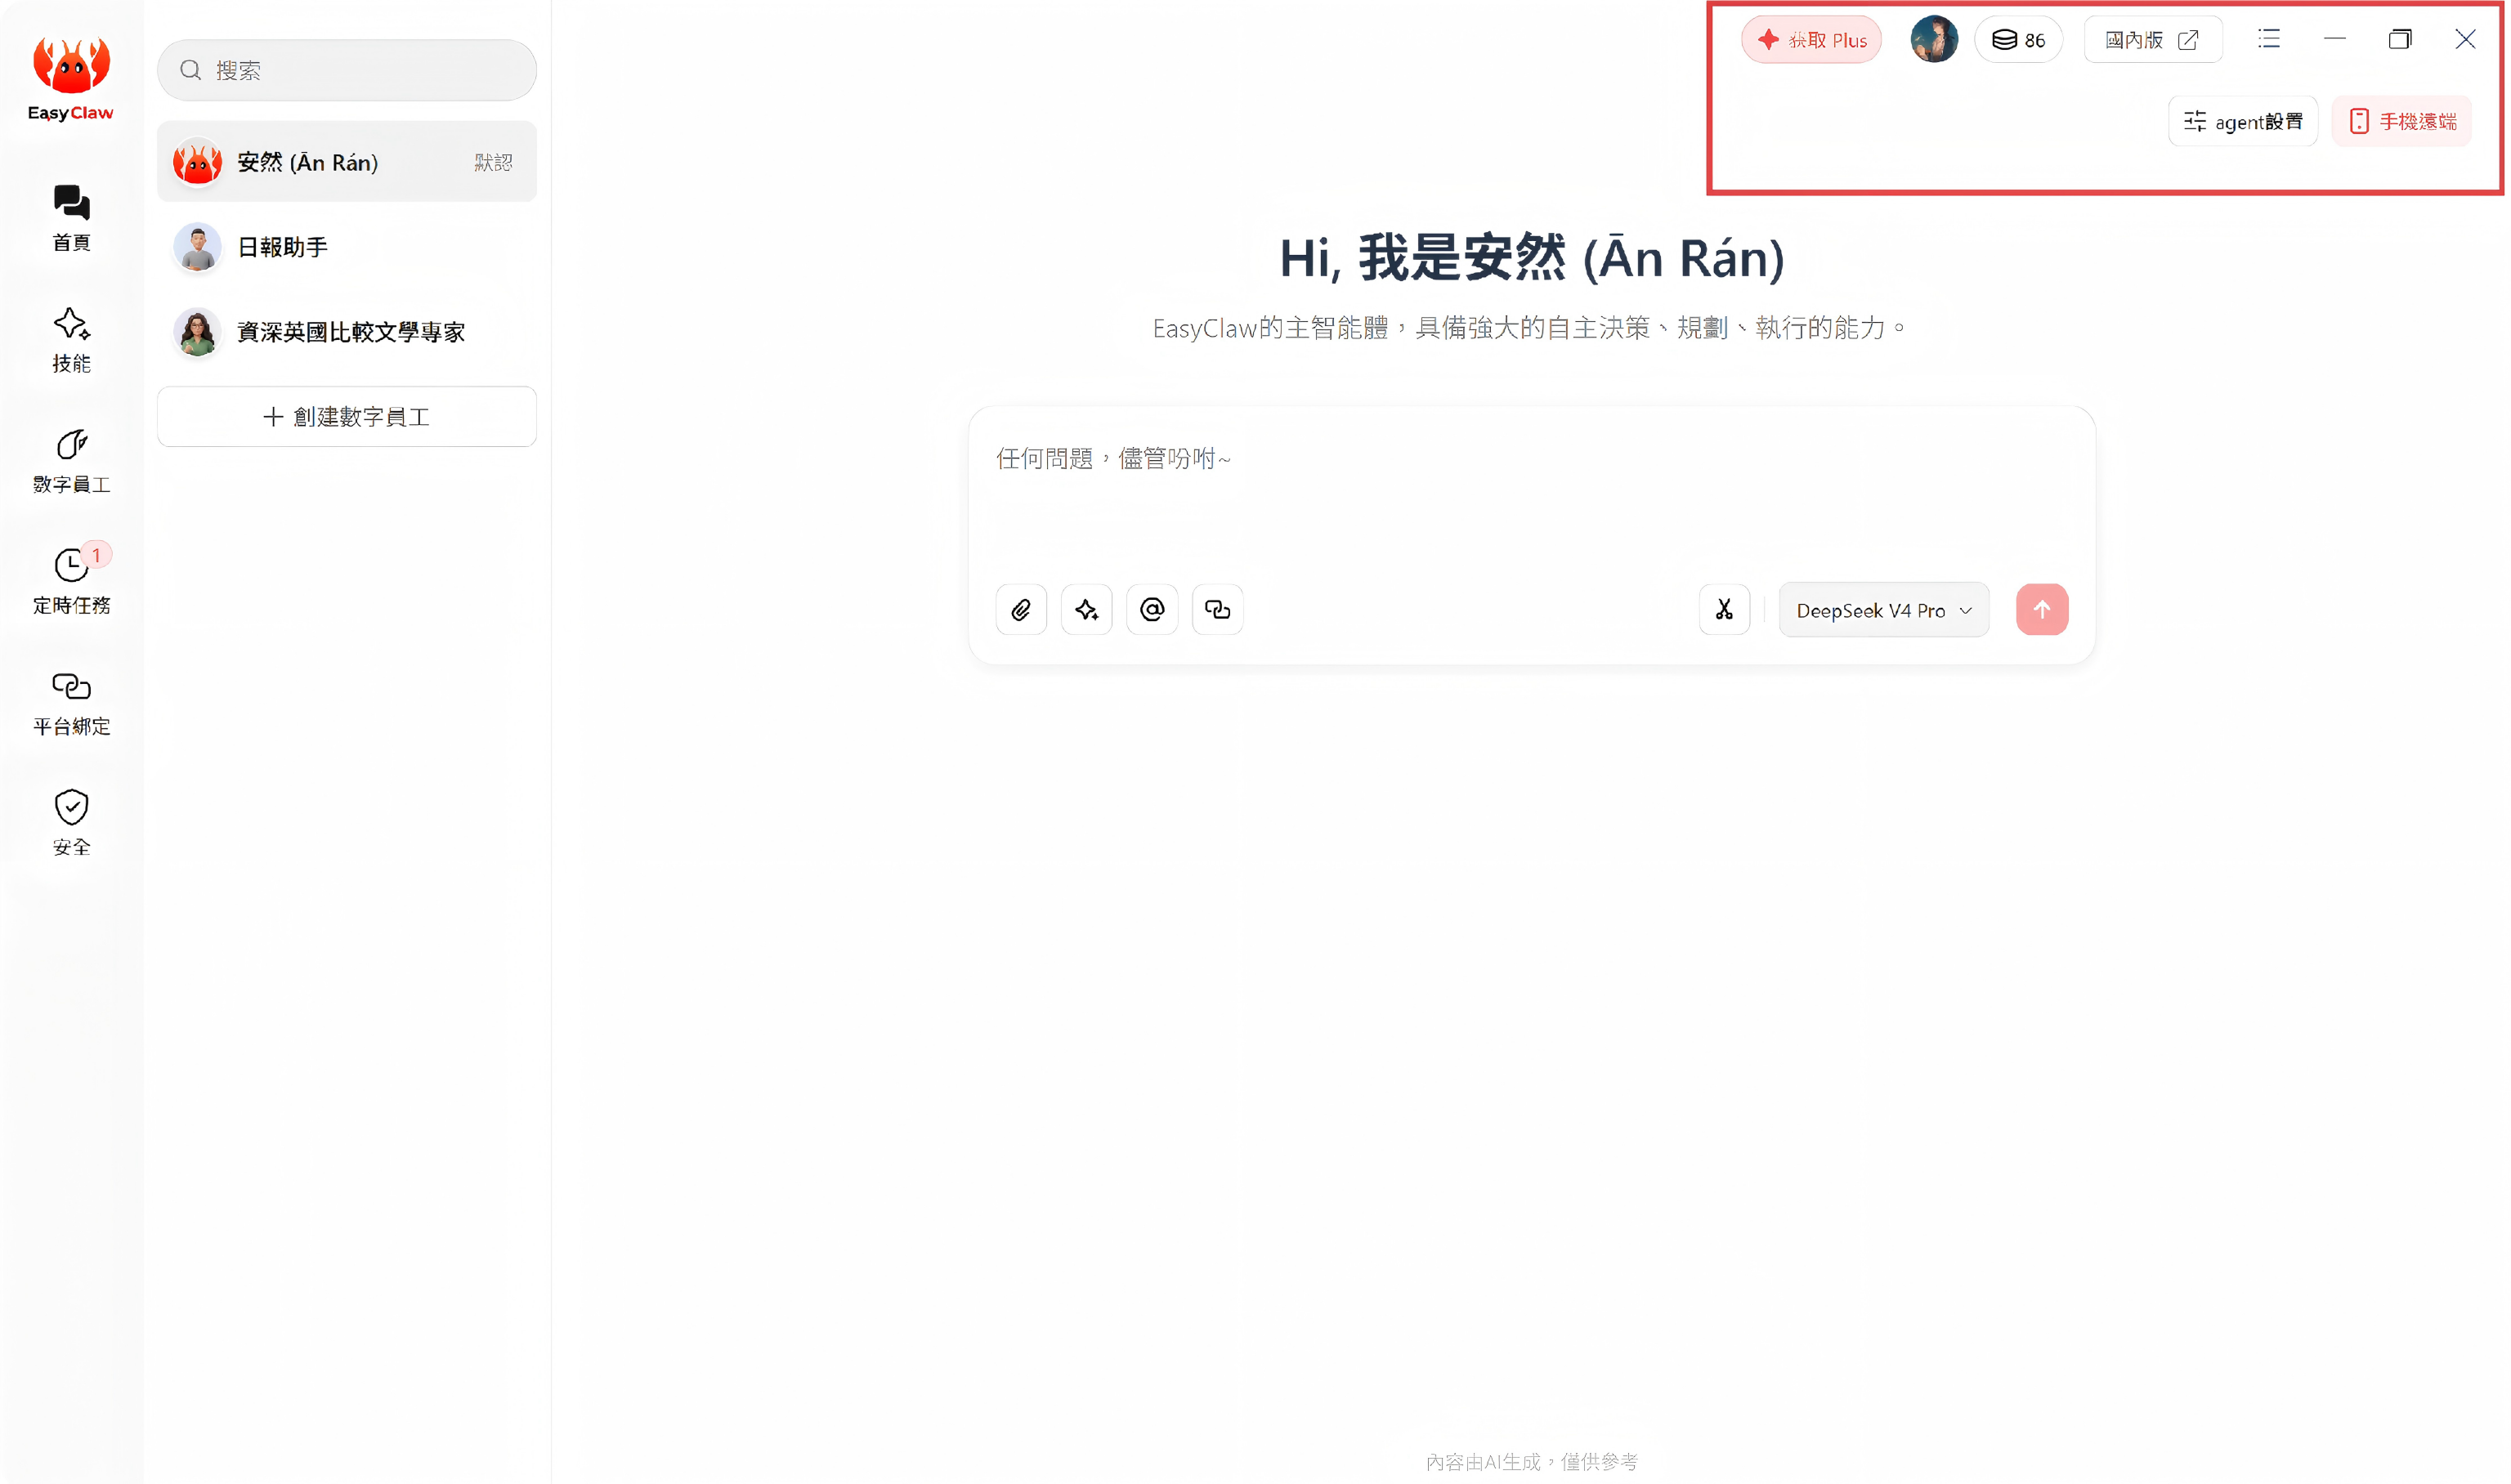
Task: Click 創建數字員工 button
Action: (346, 417)
